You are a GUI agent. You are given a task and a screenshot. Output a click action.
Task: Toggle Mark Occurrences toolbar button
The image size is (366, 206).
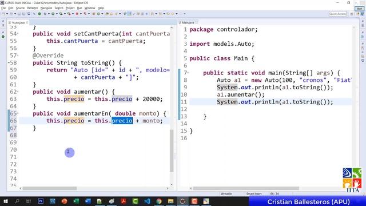coord(130,14)
